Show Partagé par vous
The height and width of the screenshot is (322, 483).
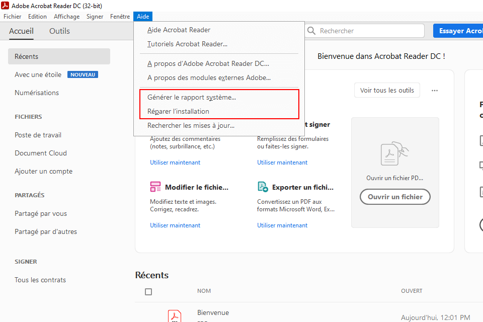coord(41,213)
